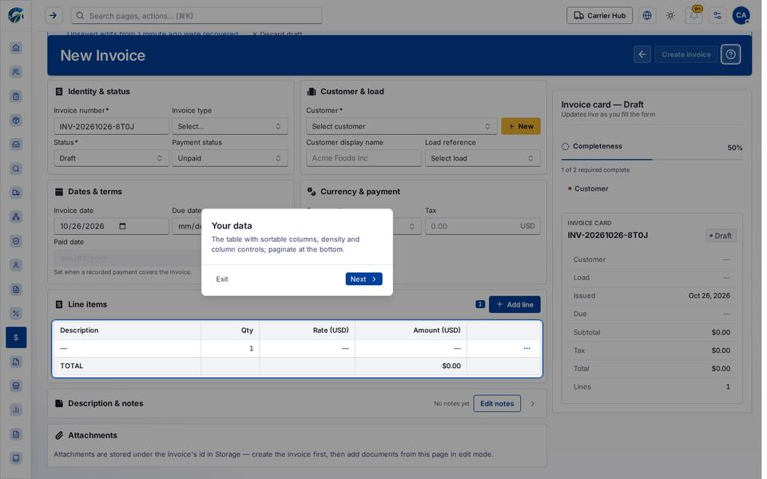Open the Invoice date calendar picker icon
Image resolution: width=767 pixels, height=479 pixels.
(122, 226)
